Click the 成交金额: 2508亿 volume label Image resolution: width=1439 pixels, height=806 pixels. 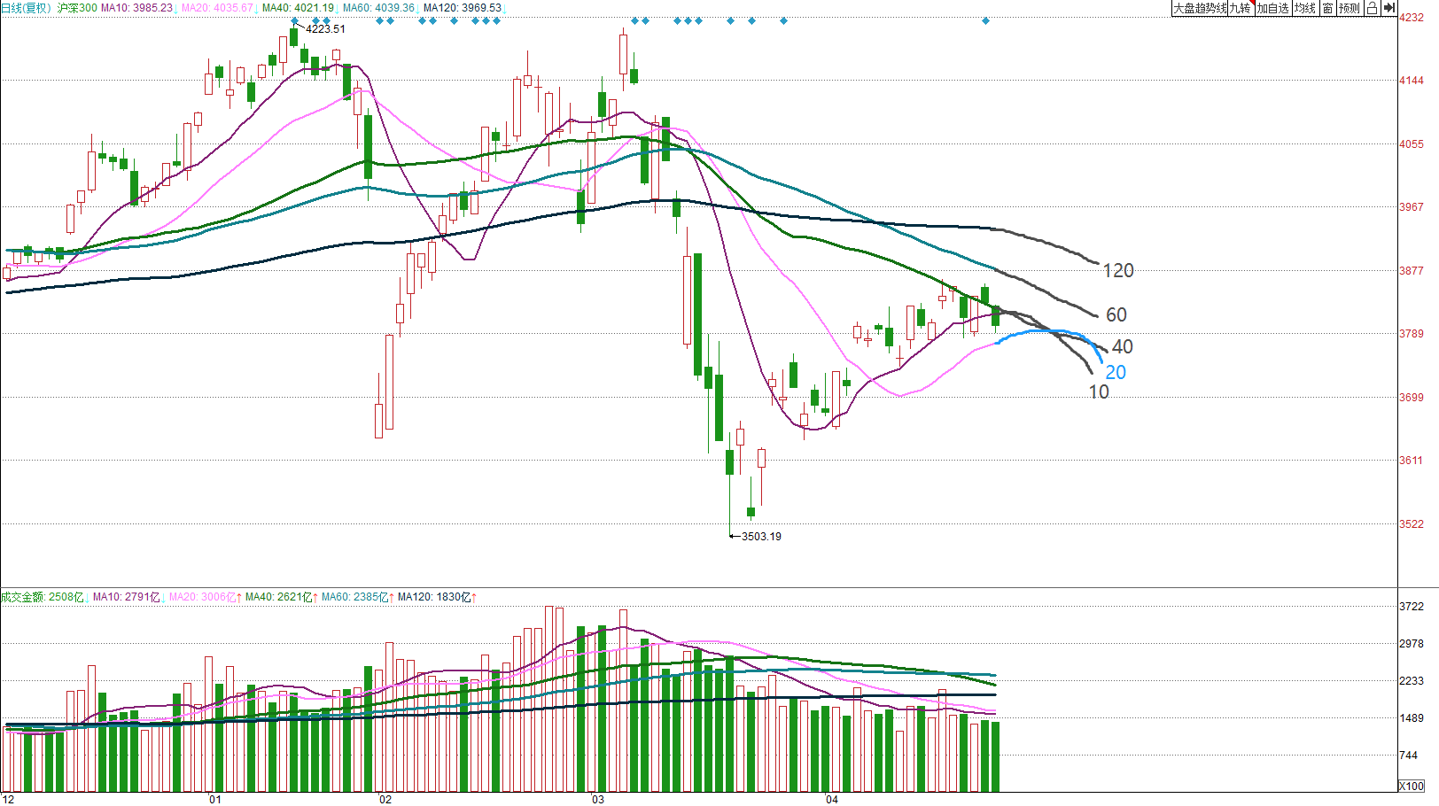tap(43, 597)
